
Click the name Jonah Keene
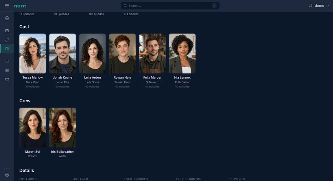click(x=63, y=78)
